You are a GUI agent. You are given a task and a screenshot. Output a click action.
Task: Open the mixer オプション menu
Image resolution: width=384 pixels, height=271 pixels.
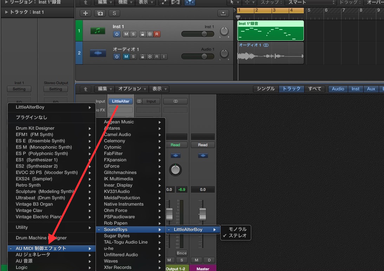point(132,89)
